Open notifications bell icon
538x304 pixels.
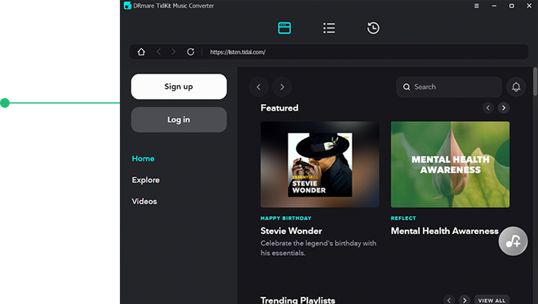[x=516, y=87]
